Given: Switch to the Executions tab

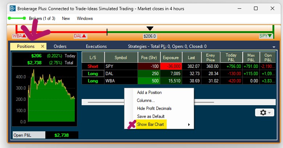Looking at the screenshot, I should [96, 46].
